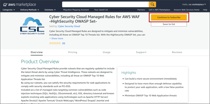Expand the Solutions dropdown menu
This screenshot has height=104, width=210.
50,10
